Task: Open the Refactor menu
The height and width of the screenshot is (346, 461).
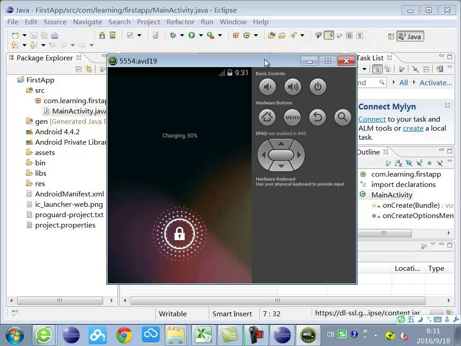Action: [180, 22]
